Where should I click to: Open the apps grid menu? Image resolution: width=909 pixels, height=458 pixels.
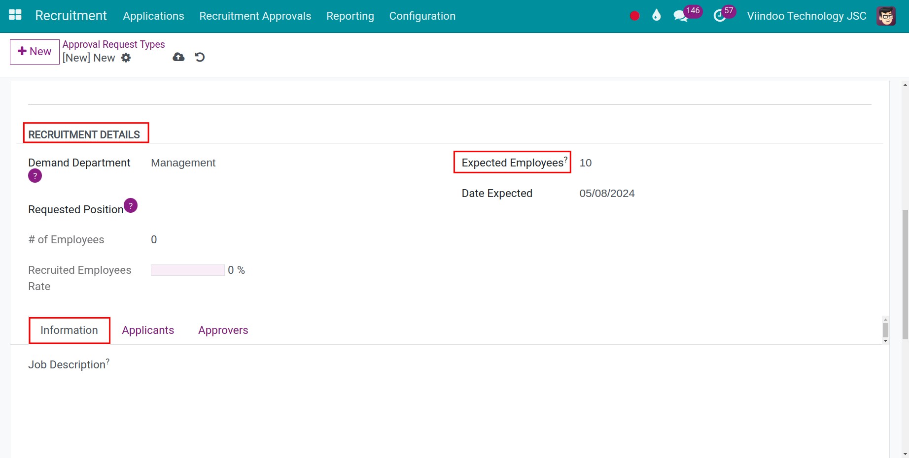pyautogui.click(x=15, y=15)
